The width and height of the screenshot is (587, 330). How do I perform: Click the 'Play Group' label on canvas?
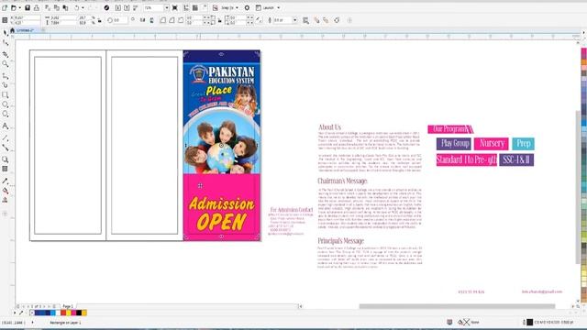pyautogui.click(x=454, y=144)
